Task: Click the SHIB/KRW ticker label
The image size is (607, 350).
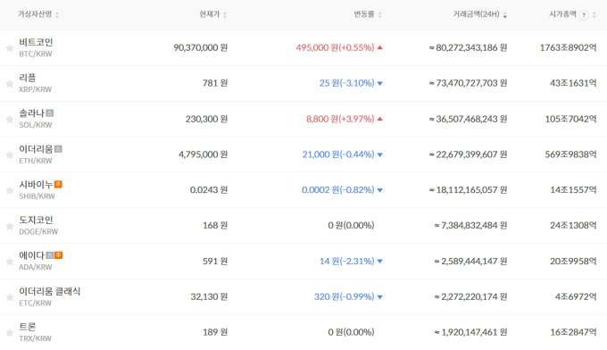Action: (37, 196)
